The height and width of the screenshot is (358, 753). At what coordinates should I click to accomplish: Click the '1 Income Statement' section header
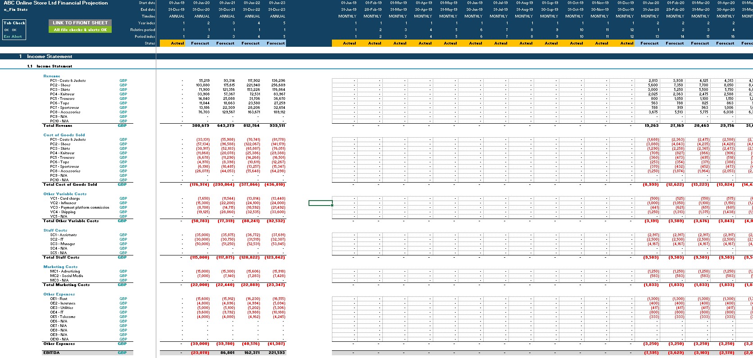click(45, 56)
